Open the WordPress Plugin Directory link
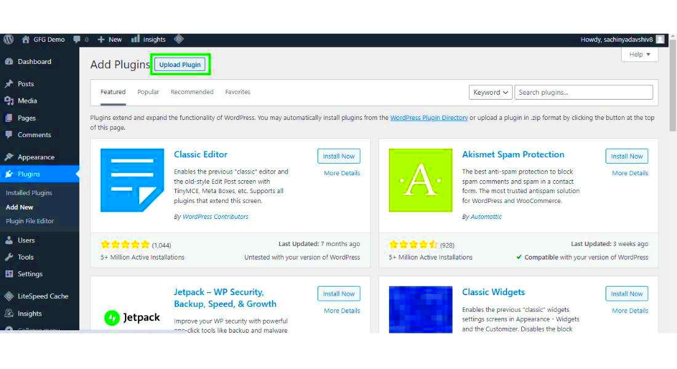The image size is (677, 369). pyautogui.click(x=429, y=117)
